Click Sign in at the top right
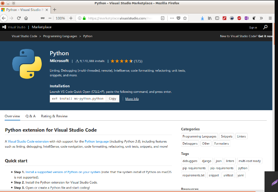 click(253, 27)
